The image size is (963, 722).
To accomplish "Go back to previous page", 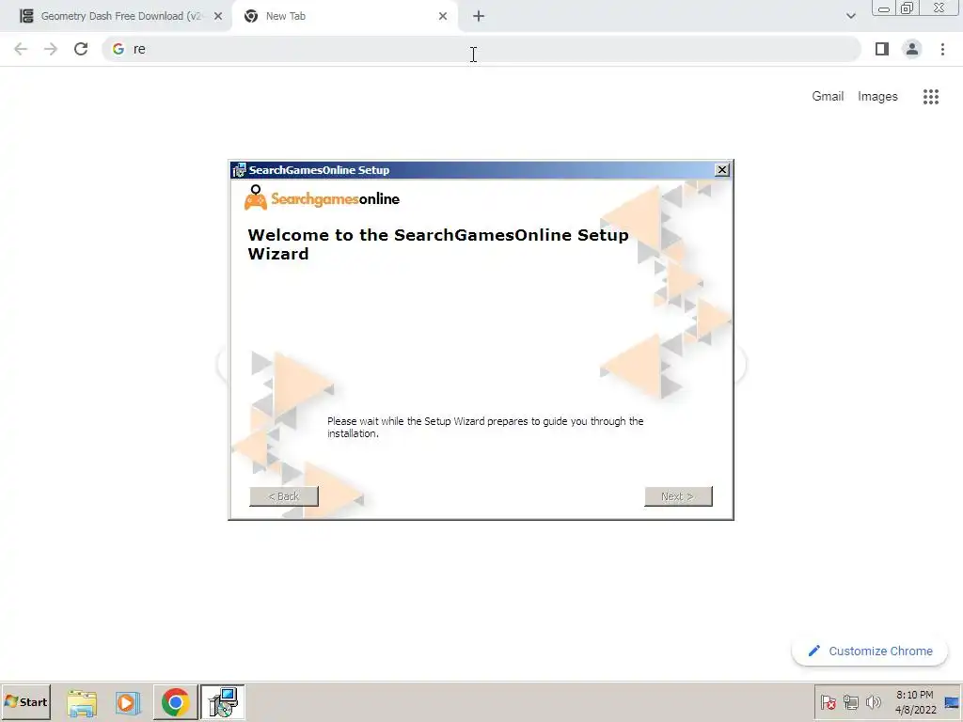I will (x=21, y=49).
